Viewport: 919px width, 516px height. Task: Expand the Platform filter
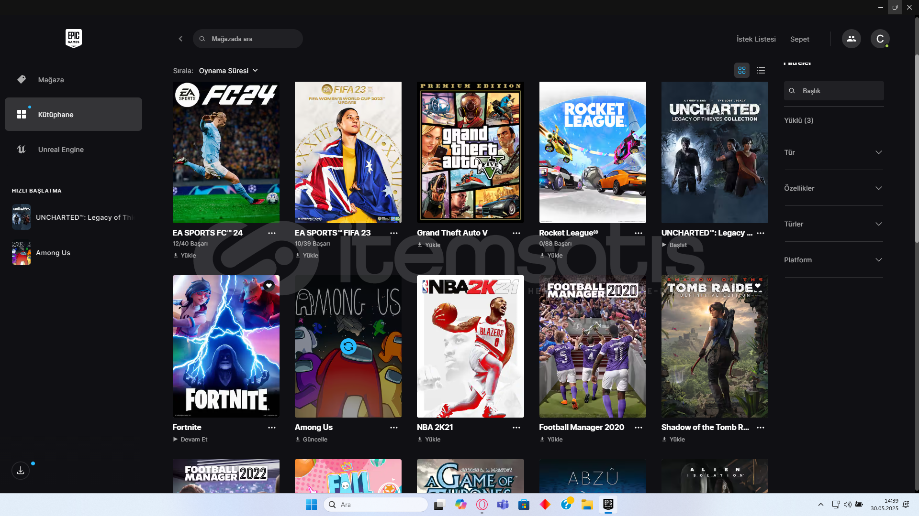[833, 260]
